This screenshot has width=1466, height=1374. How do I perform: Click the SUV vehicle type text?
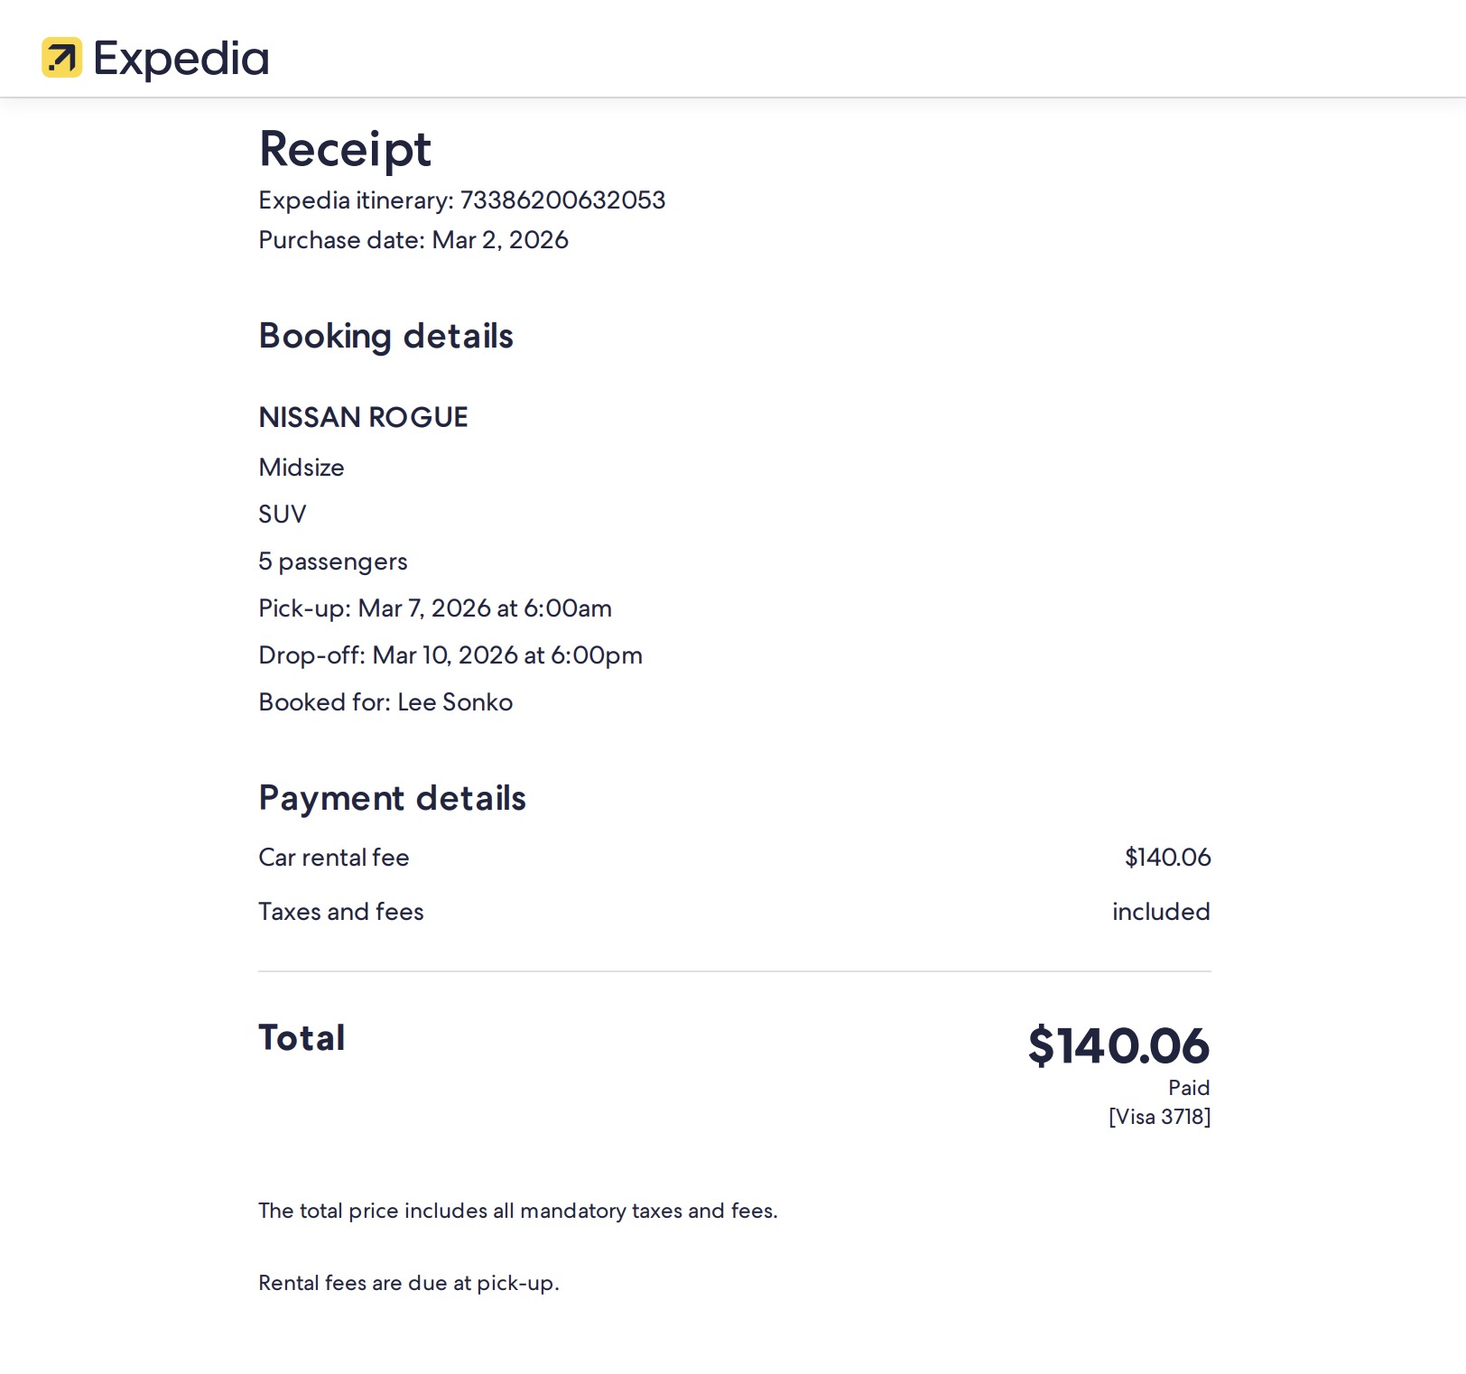pos(283,515)
